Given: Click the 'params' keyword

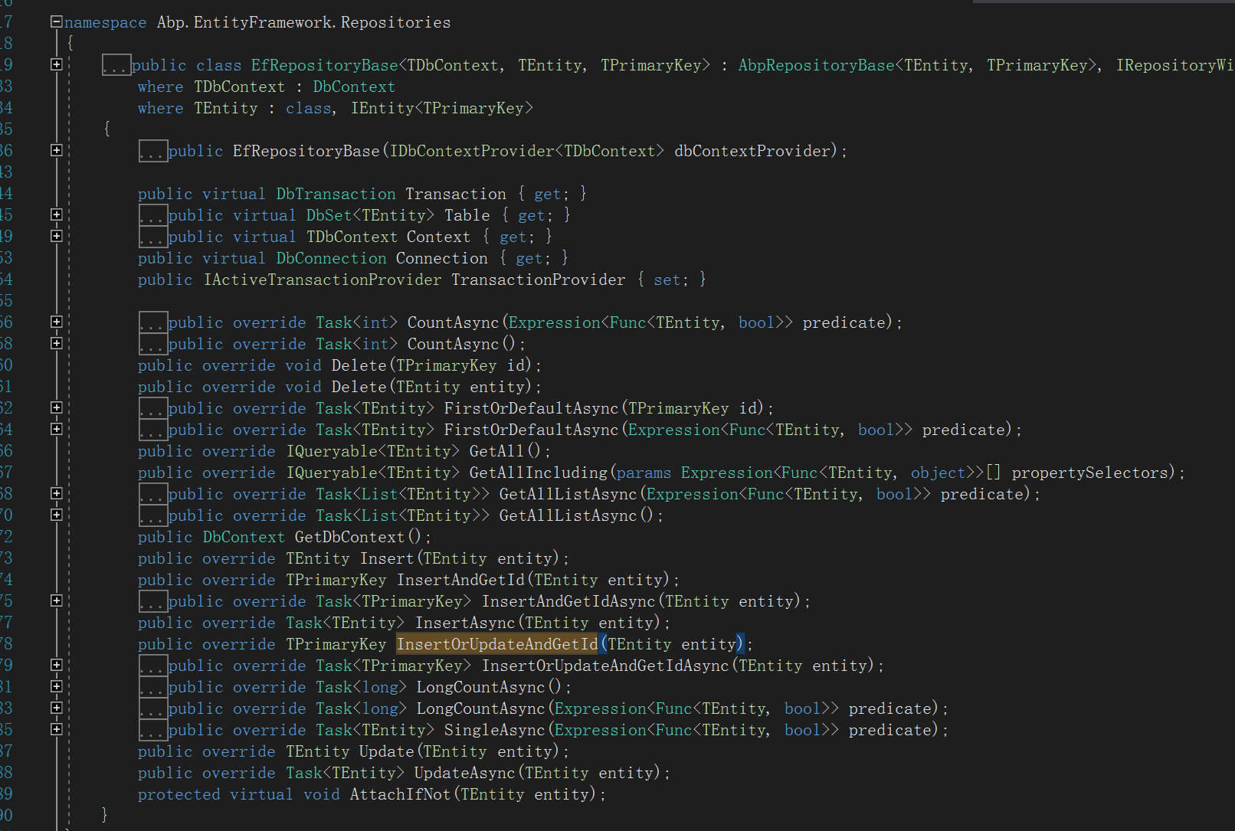Looking at the screenshot, I should click(x=644, y=473).
